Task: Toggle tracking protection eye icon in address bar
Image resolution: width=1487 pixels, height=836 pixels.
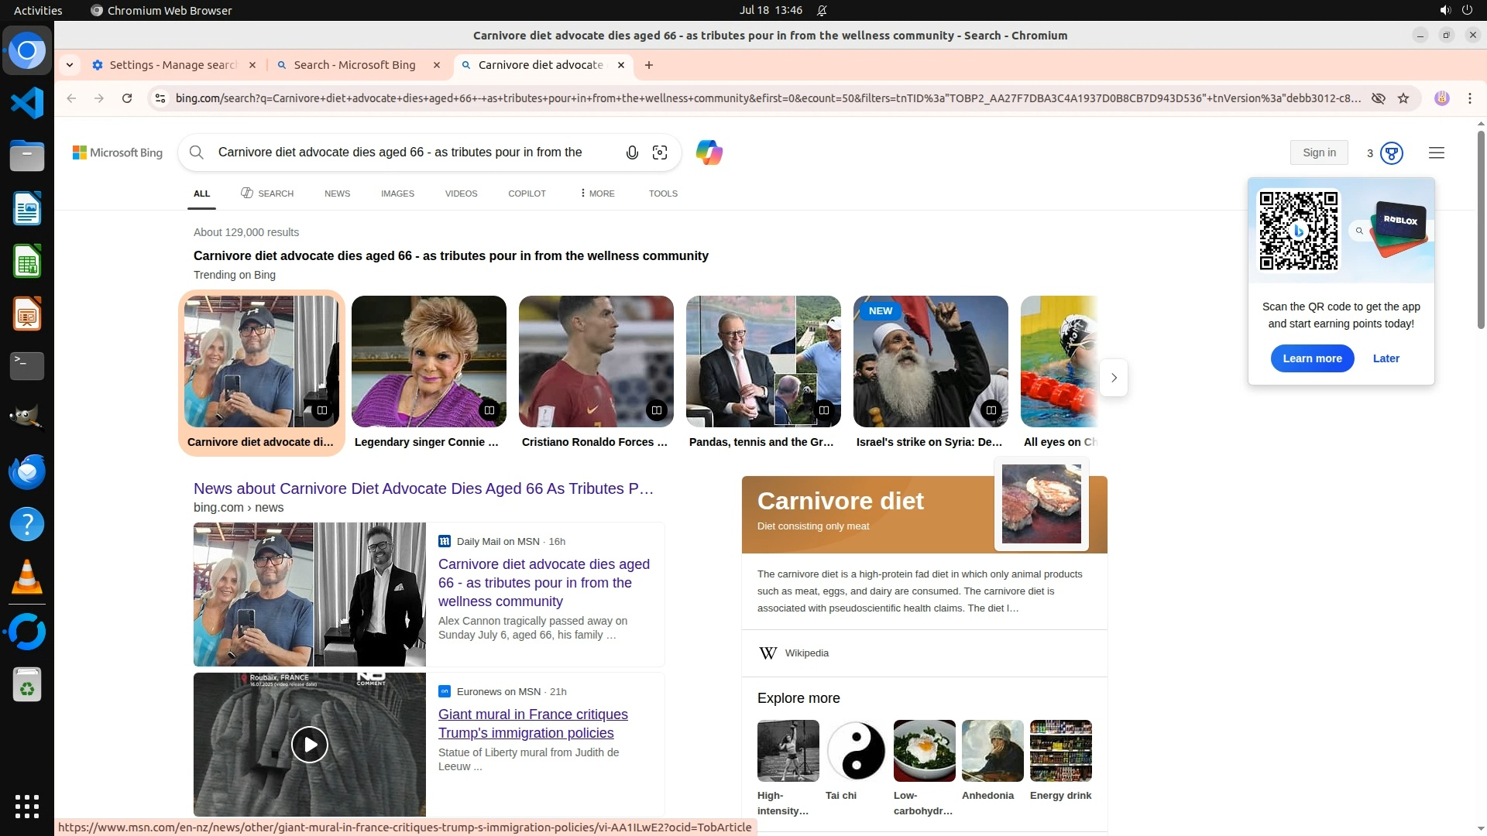Action: [1379, 98]
